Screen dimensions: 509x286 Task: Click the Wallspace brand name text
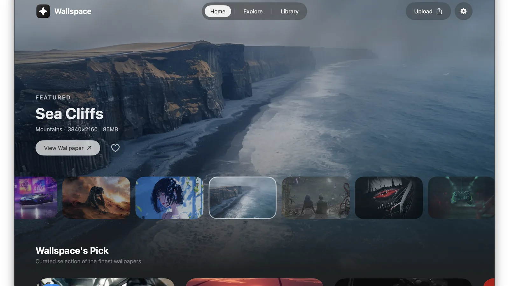pos(73,11)
